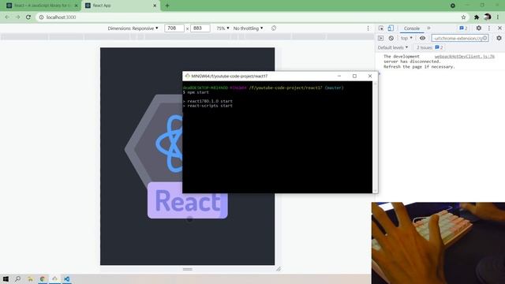The width and height of the screenshot is (505, 284).
Task: Go back in browser history
Action: pyautogui.click(x=7, y=17)
